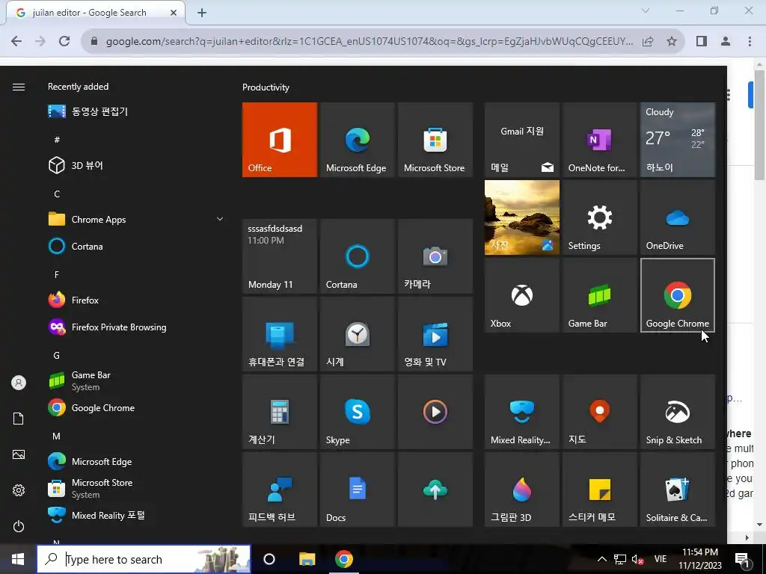Switch to Chrome on the taskbar
The height and width of the screenshot is (574, 766).
(344, 559)
